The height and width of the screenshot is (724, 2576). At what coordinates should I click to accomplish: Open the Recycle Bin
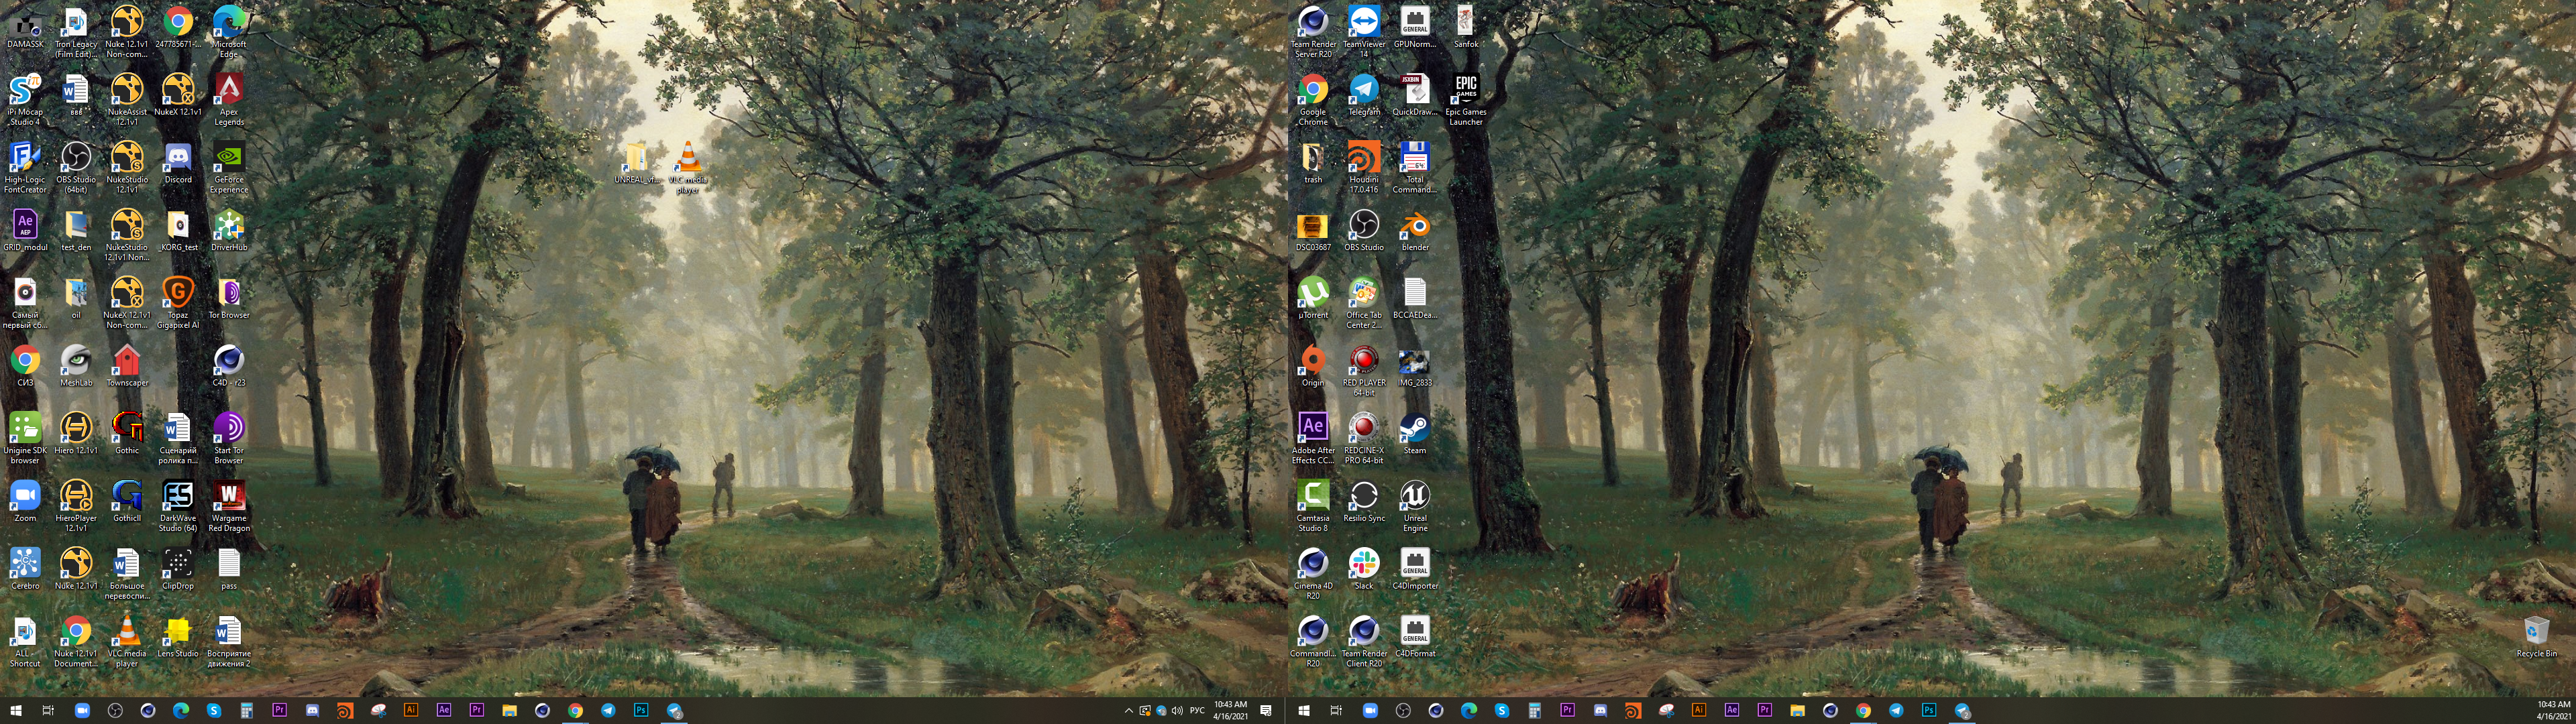(x=2537, y=637)
